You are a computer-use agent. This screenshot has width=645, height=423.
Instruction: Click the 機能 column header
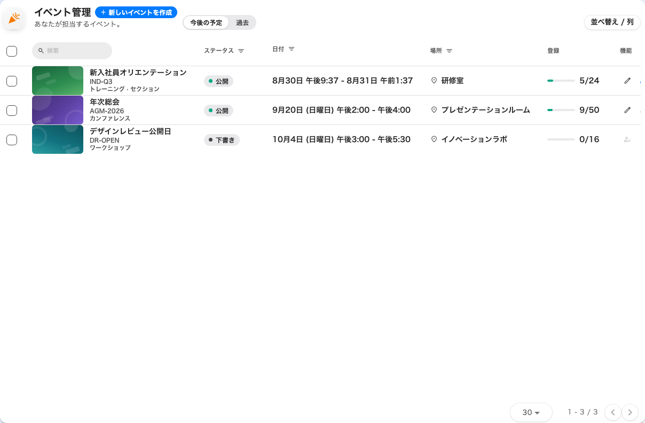[x=626, y=51]
